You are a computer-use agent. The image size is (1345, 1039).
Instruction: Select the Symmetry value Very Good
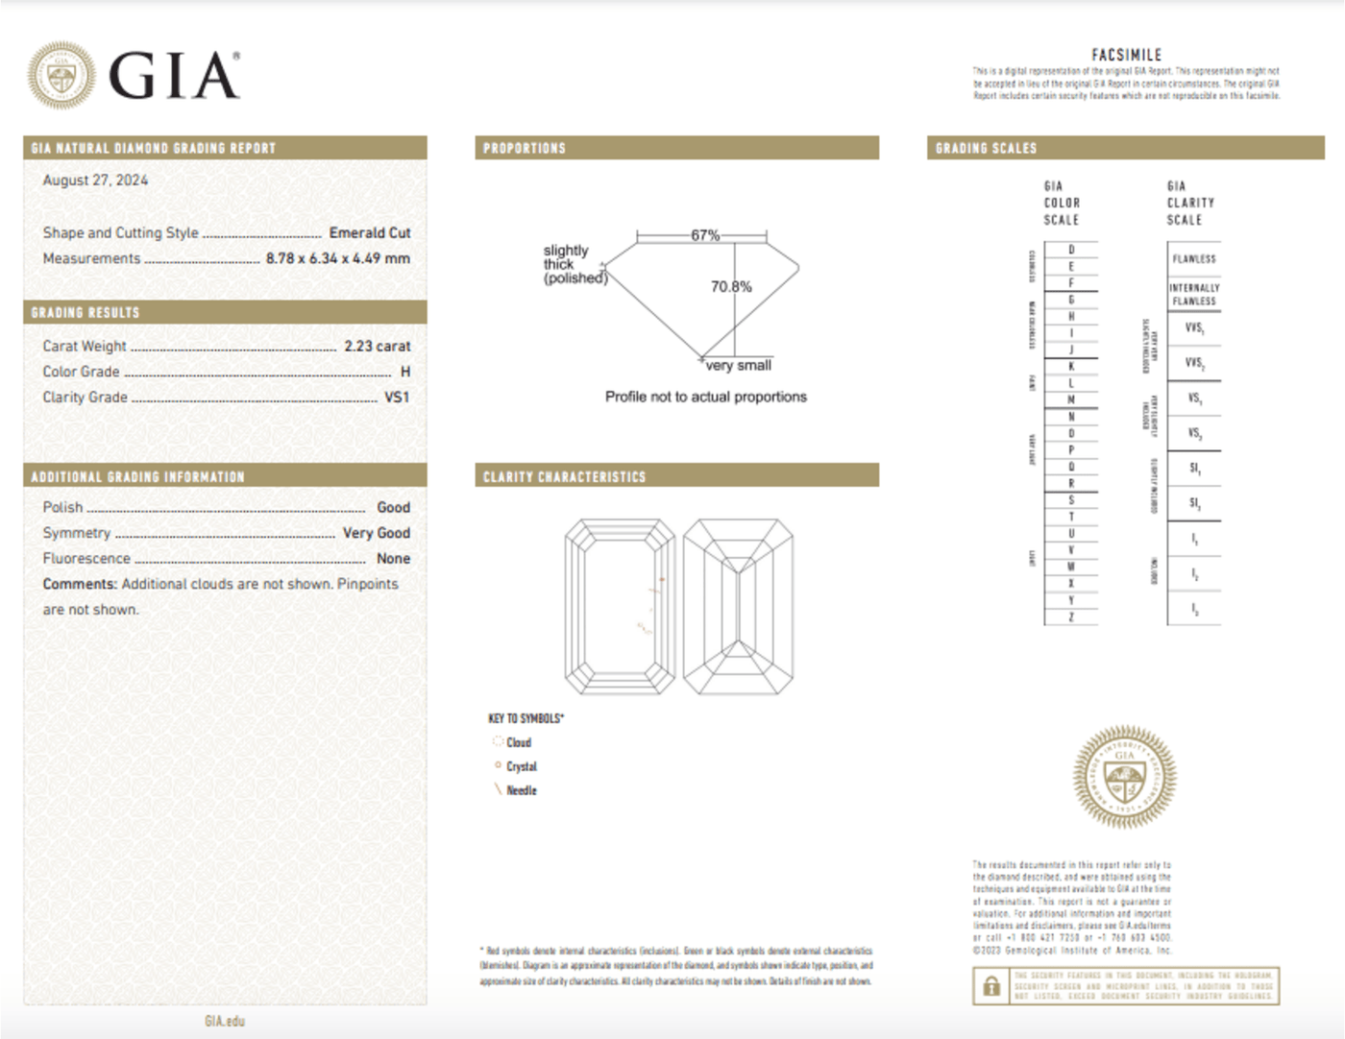pos(377,533)
